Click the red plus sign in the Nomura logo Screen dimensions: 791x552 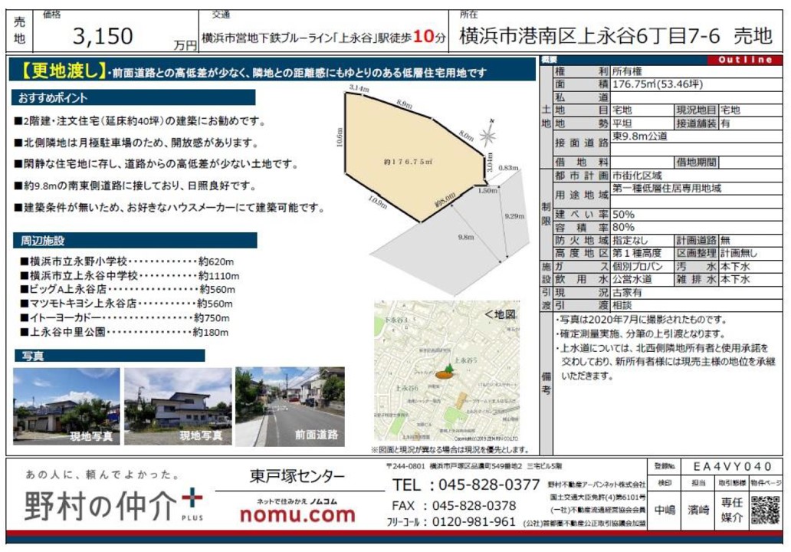click(x=192, y=499)
